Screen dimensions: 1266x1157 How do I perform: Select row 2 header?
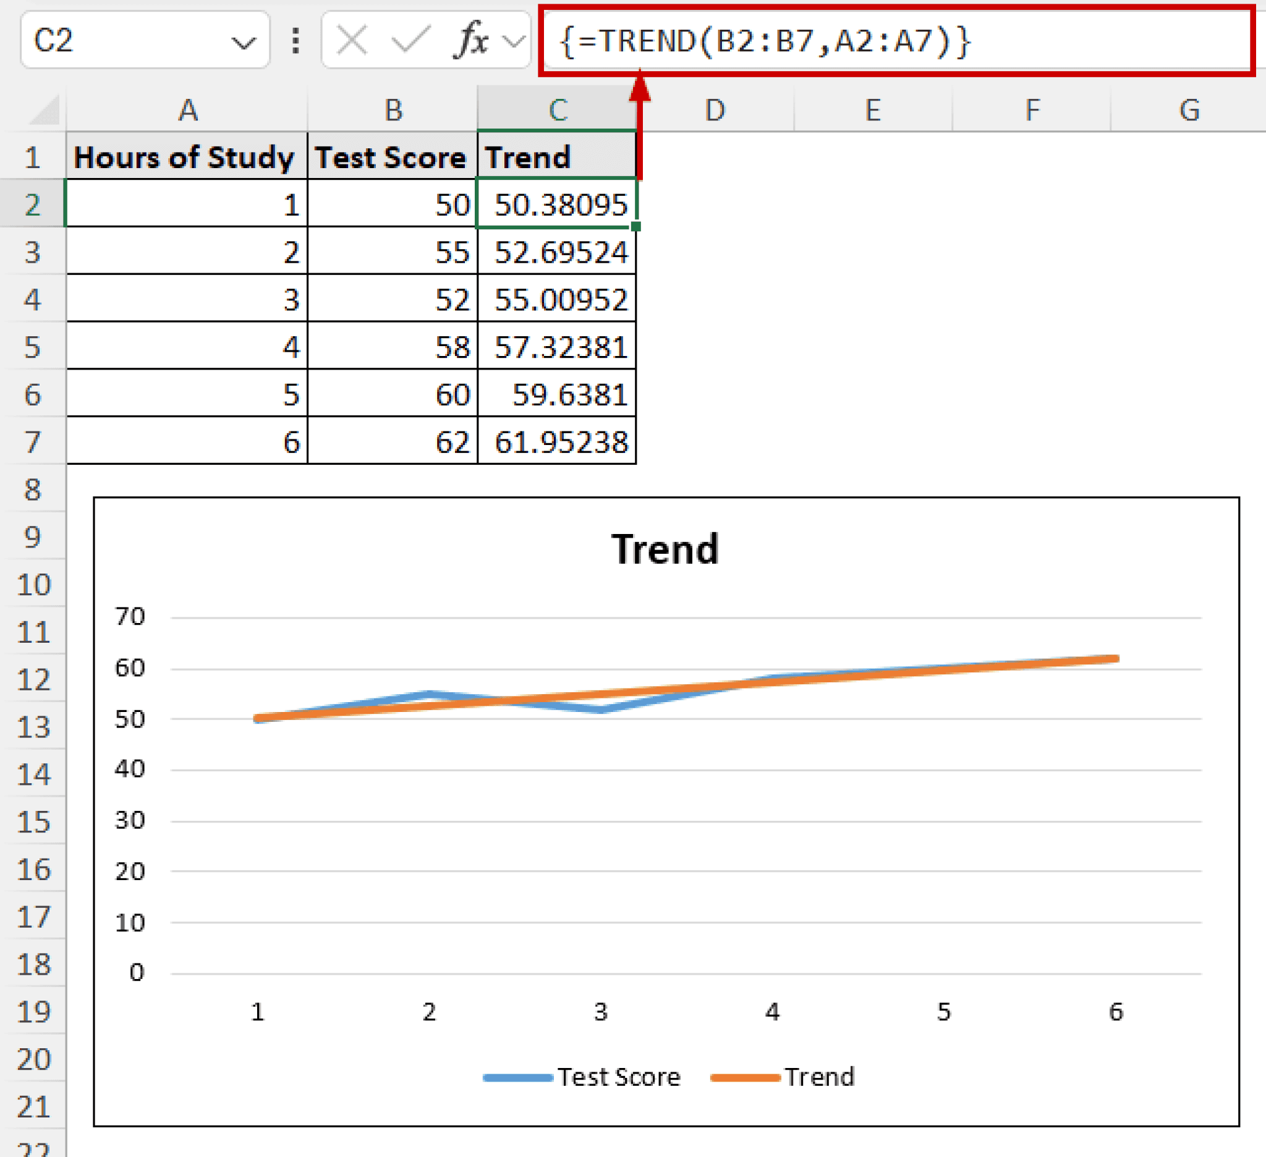[33, 204]
